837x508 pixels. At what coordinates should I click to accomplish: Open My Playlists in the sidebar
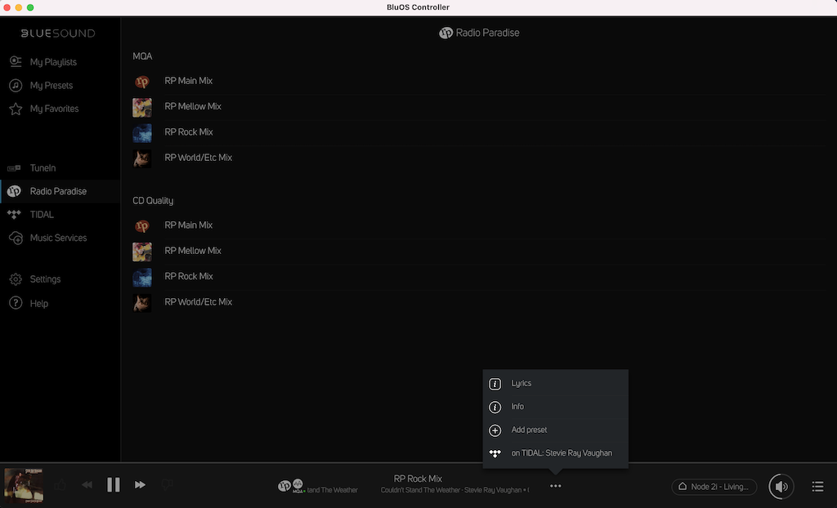[60, 62]
